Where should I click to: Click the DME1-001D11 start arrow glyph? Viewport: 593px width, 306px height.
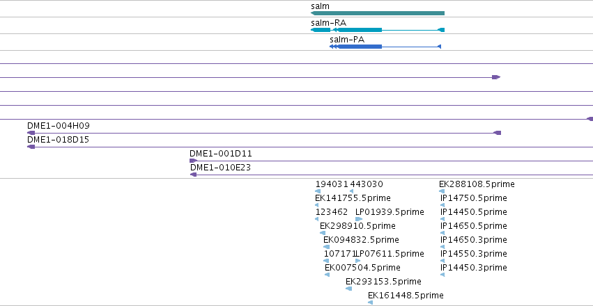click(193, 161)
